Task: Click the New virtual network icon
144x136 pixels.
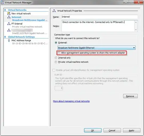Action: coord(9,14)
